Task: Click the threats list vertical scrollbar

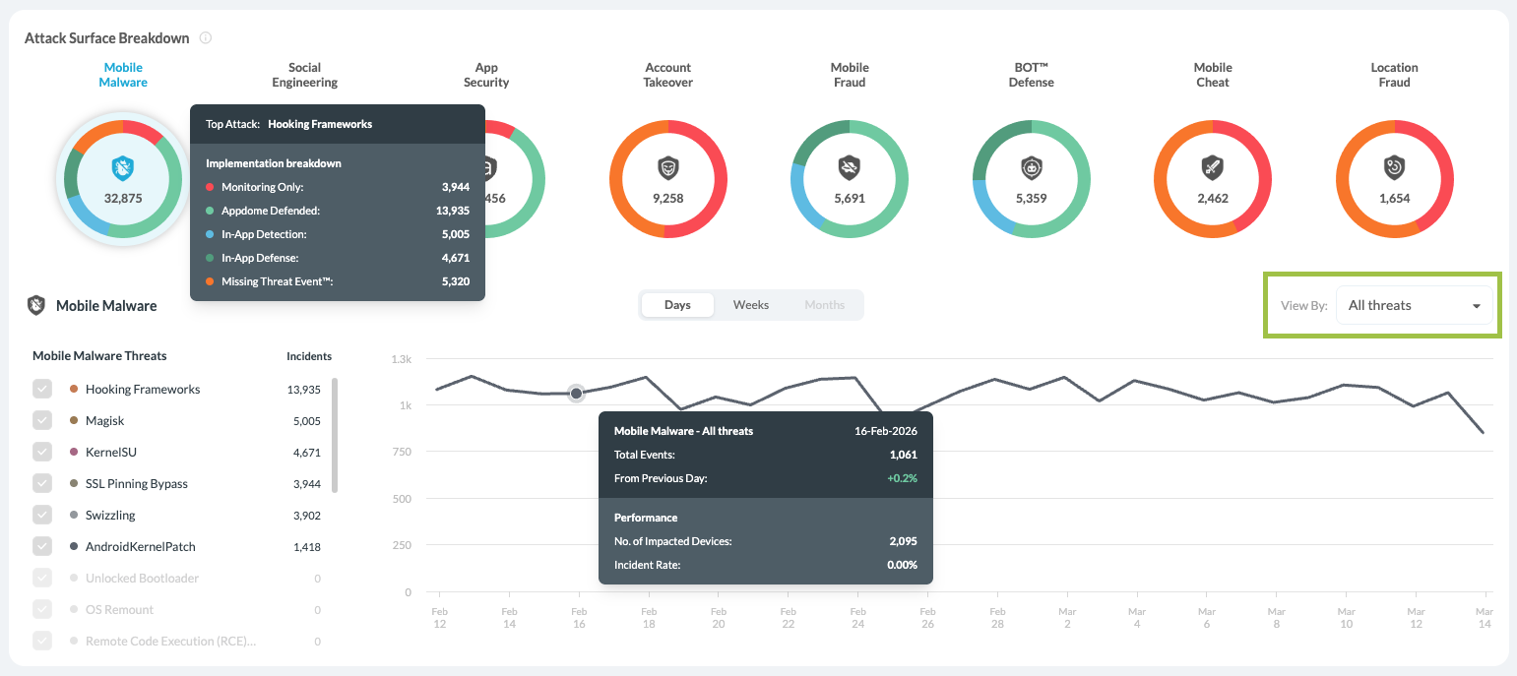Action: pyautogui.click(x=336, y=434)
